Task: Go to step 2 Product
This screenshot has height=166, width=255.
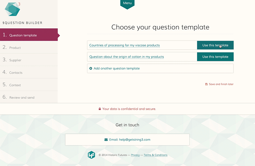Action: [29, 47]
